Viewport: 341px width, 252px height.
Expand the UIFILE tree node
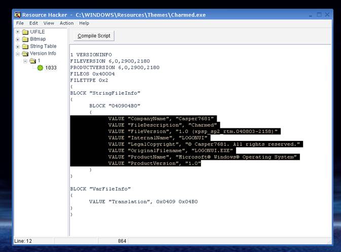coord(18,32)
